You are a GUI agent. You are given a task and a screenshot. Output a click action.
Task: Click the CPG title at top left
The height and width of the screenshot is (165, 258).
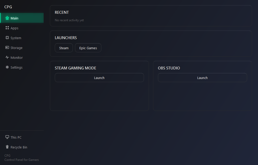tap(8, 7)
